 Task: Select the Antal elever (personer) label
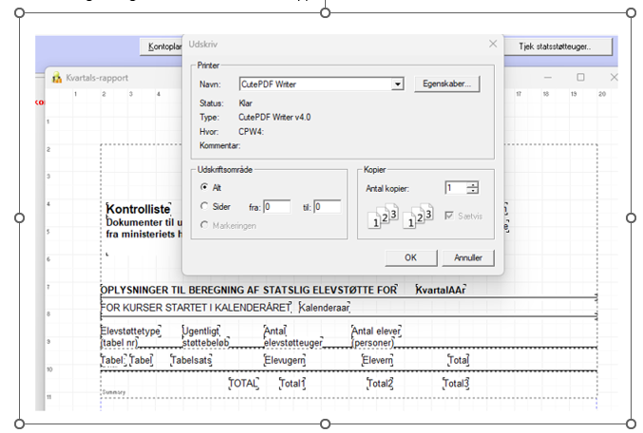tap(376, 337)
